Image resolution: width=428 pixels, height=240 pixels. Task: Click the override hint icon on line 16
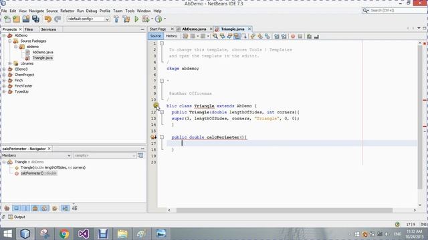coord(153,137)
